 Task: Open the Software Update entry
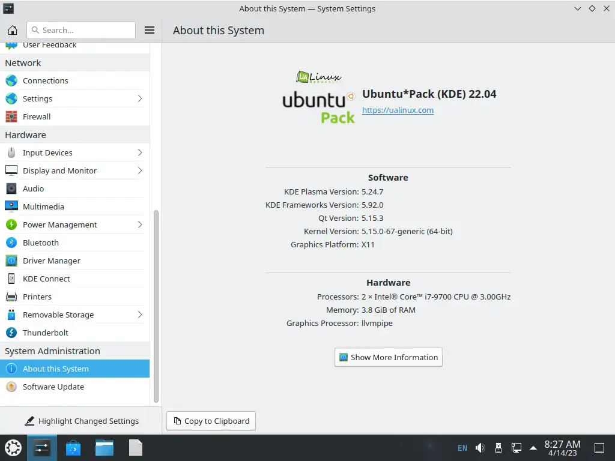[74, 387]
